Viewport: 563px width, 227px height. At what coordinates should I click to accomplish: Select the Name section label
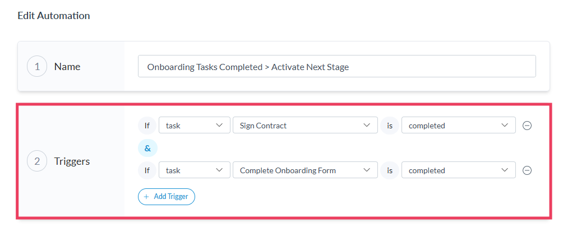tap(67, 67)
